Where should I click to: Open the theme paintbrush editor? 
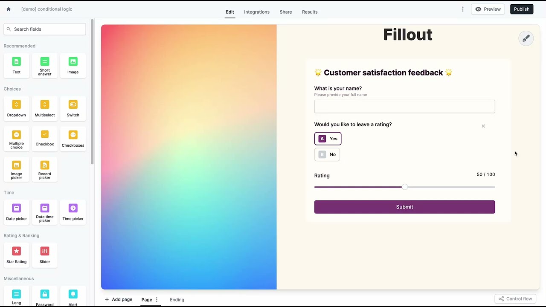[x=526, y=38]
